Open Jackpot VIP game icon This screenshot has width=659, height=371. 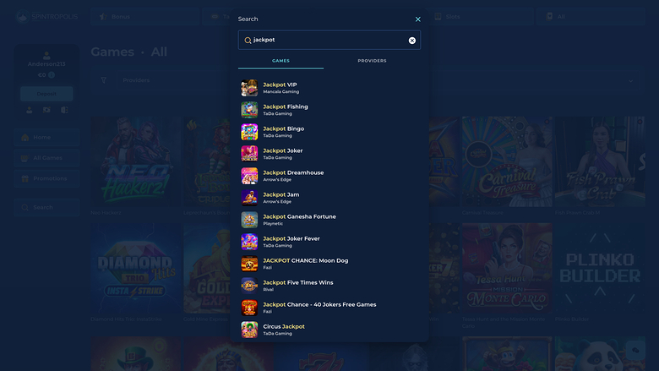pyautogui.click(x=249, y=88)
